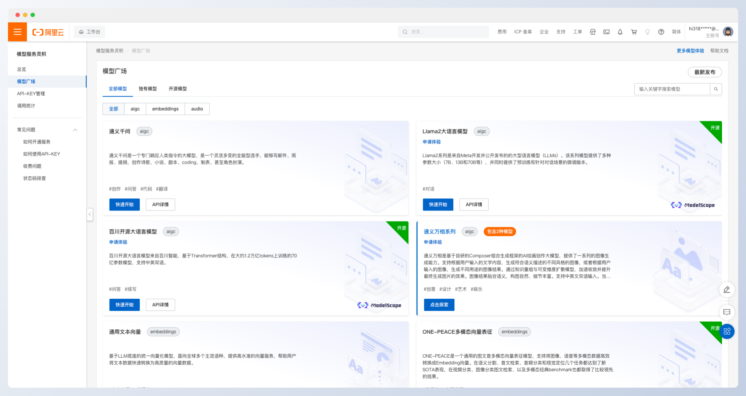Open 支持 in top navigation
Viewport: 746px width, 396px height.
click(561, 32)
